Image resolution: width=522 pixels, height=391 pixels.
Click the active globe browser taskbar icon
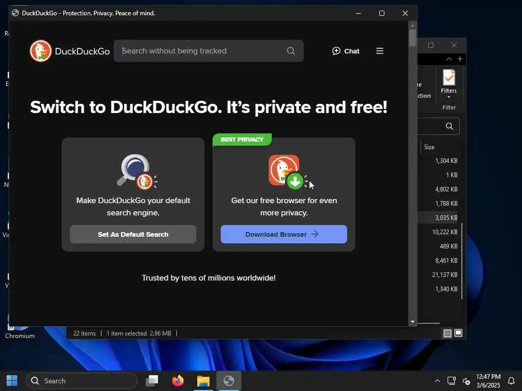229,381
